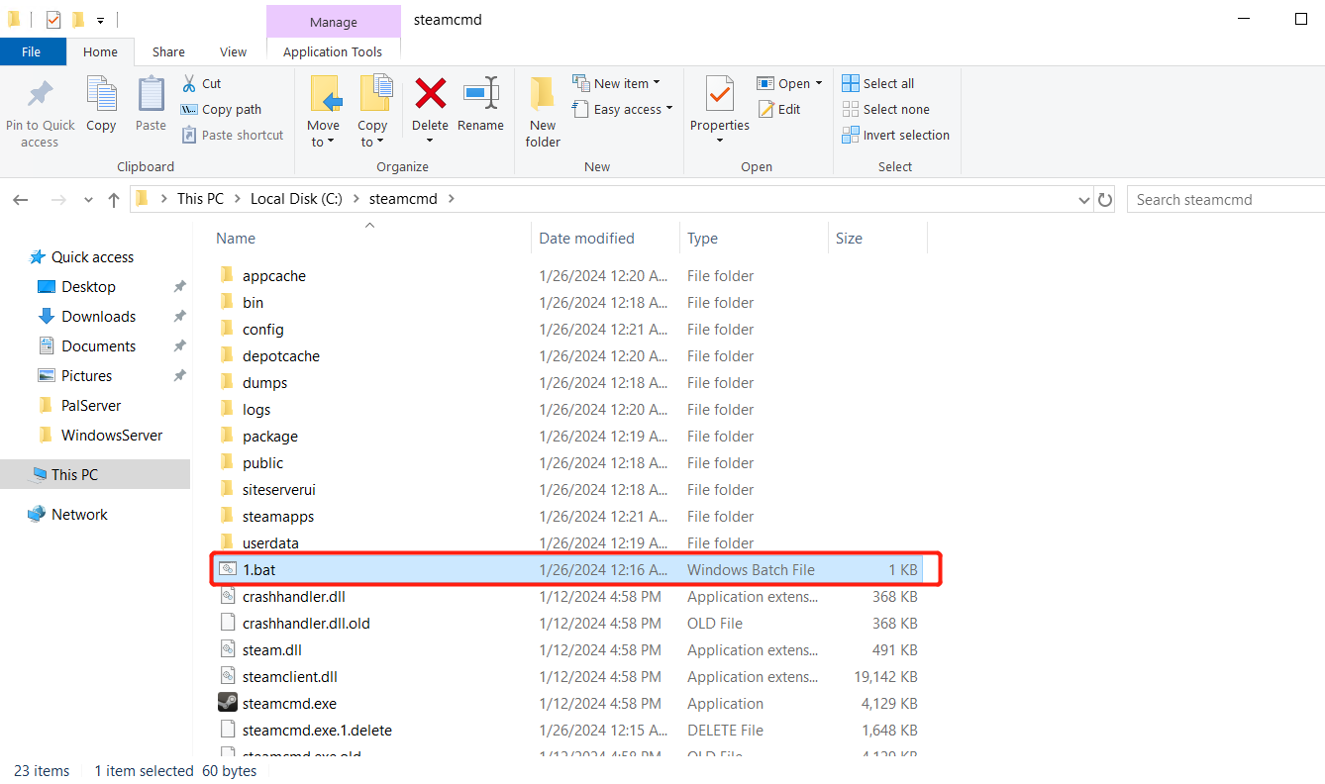The height and width of the screenshot is (784, 1325).
Task: Click Open in the ribbon Open group
Action: click(789, 83)
